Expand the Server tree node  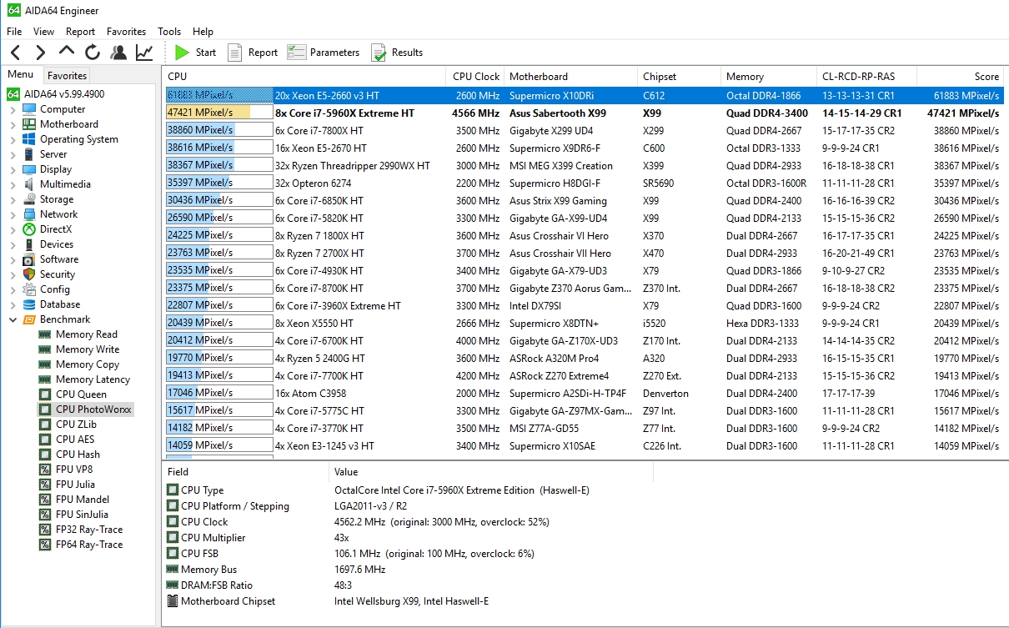coord(13,154)
